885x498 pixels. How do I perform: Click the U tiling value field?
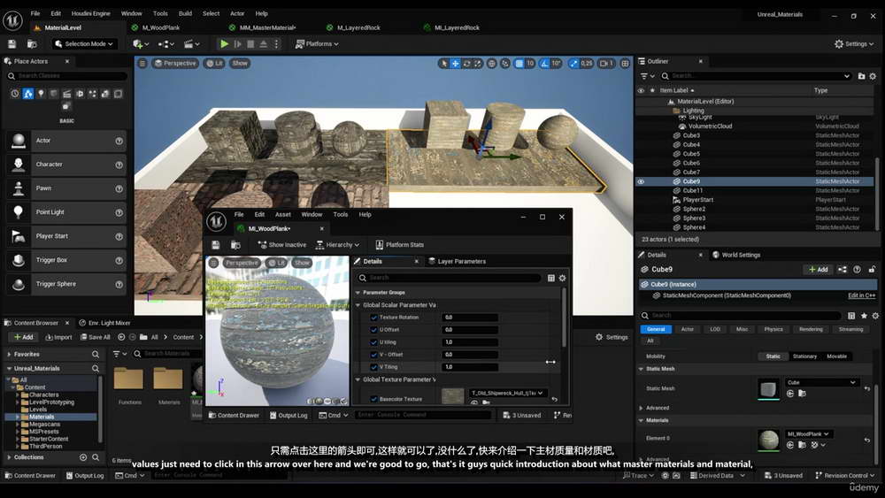pyautogui.click(x=470, y=342)
